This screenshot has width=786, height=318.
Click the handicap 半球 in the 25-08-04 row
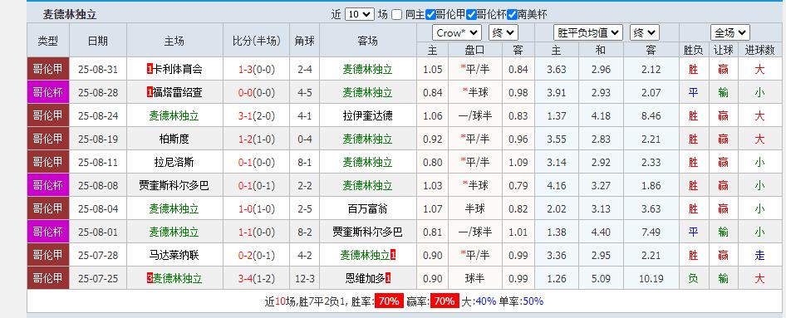pyautogui.click(x=474, y=209)
